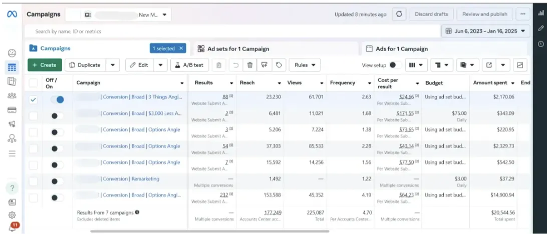Expand the Rules dropdown
This screenshot has height=234, width=547.
pyautogui.click(x=305, y=65)
